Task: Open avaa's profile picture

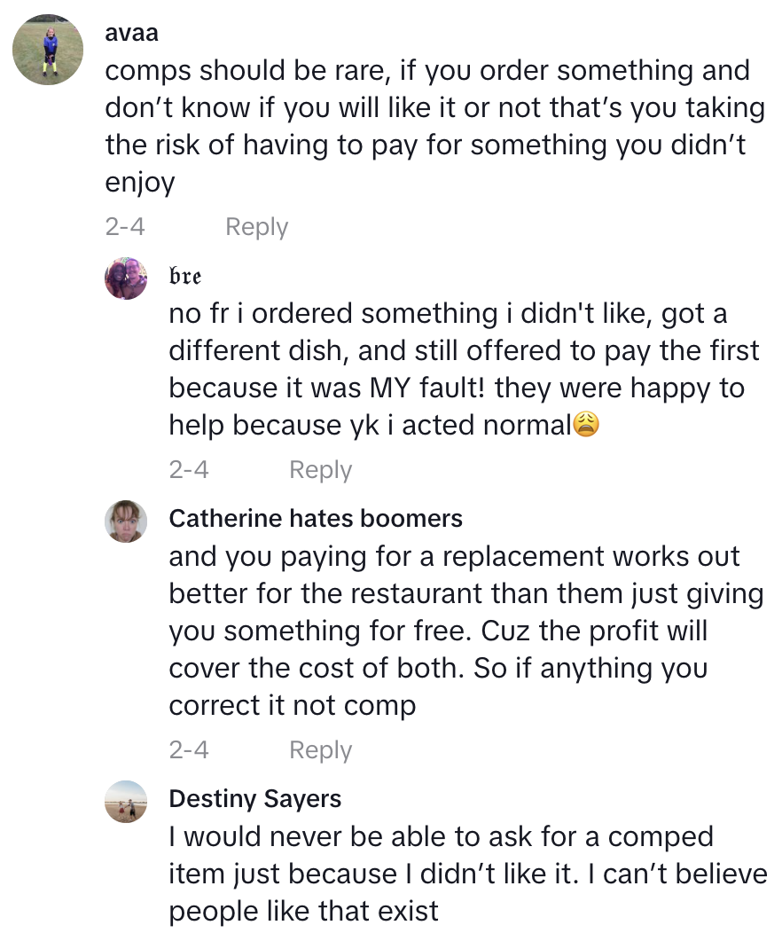Action: tap(48, 50)
